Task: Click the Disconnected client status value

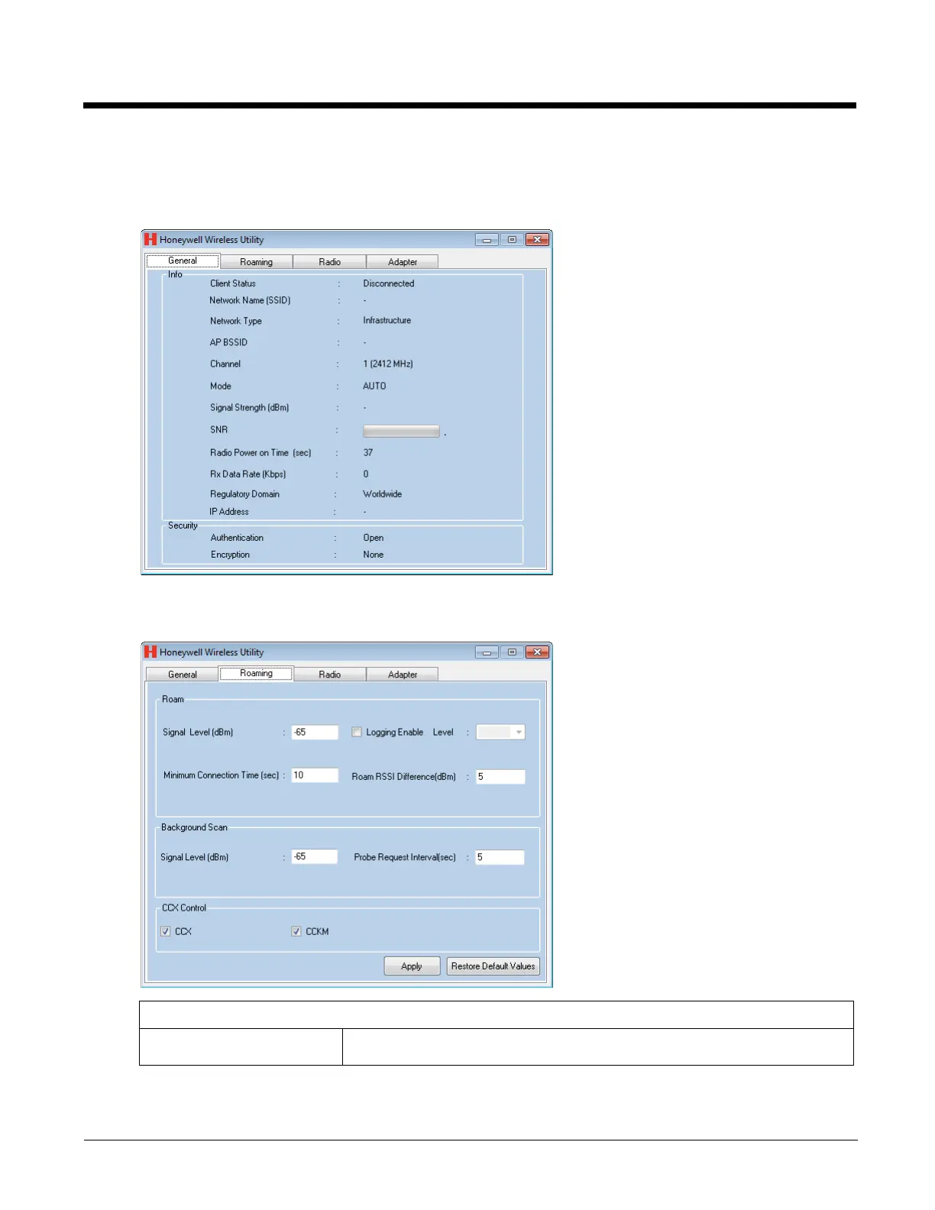Action: click(389, 283)
